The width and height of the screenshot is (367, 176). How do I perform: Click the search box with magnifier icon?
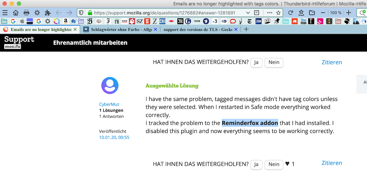tap(362, 12)
